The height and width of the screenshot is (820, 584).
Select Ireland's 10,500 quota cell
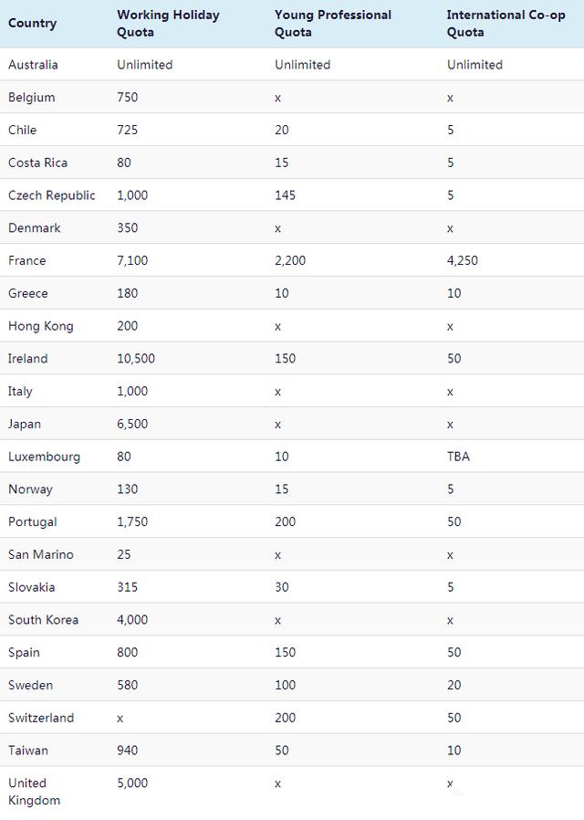click(x=136, y=359)
